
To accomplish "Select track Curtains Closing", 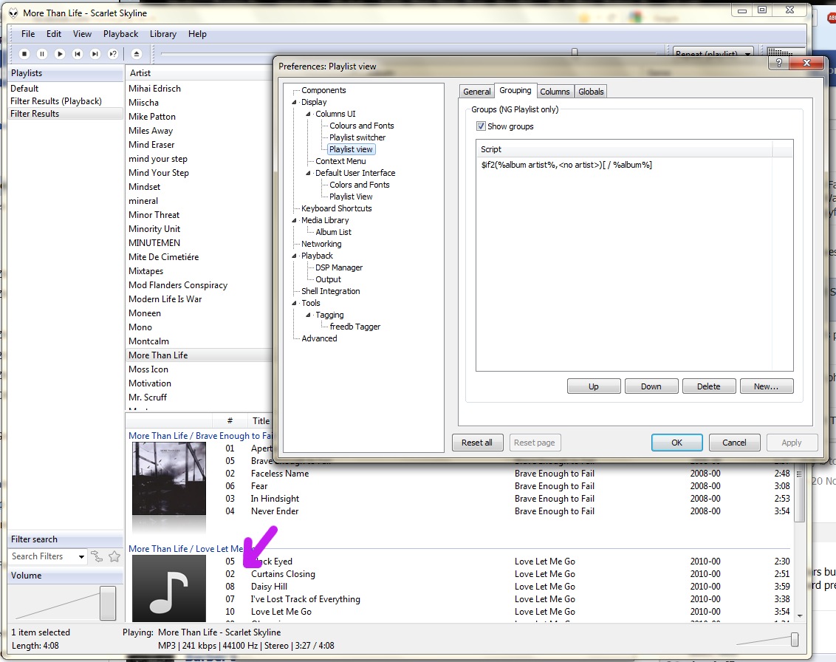I will pyautogui.click(x=283, y=574).
